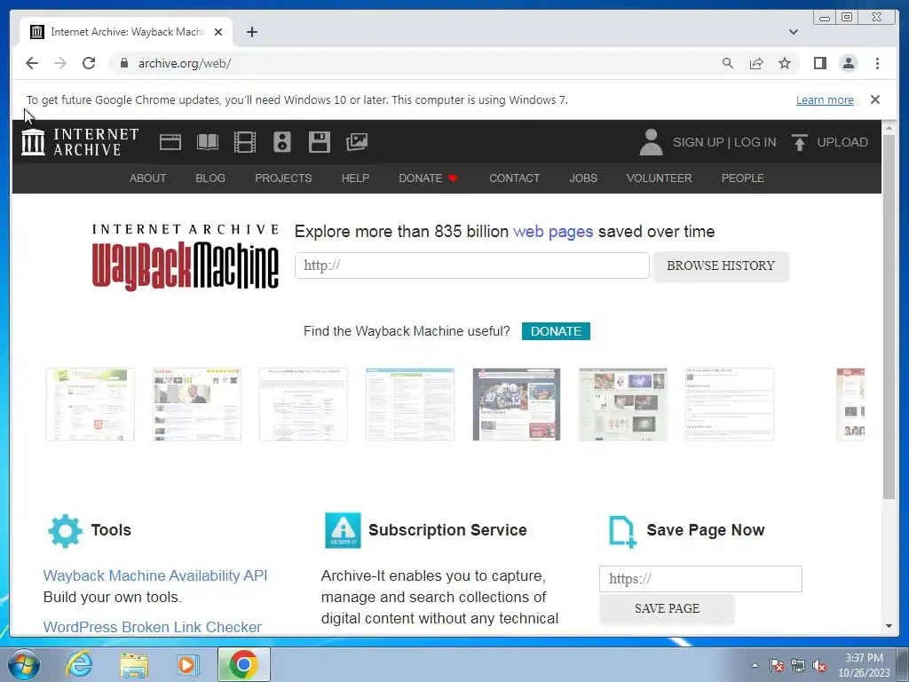Click the Internet Archive logo

click(x=80, y=142)
